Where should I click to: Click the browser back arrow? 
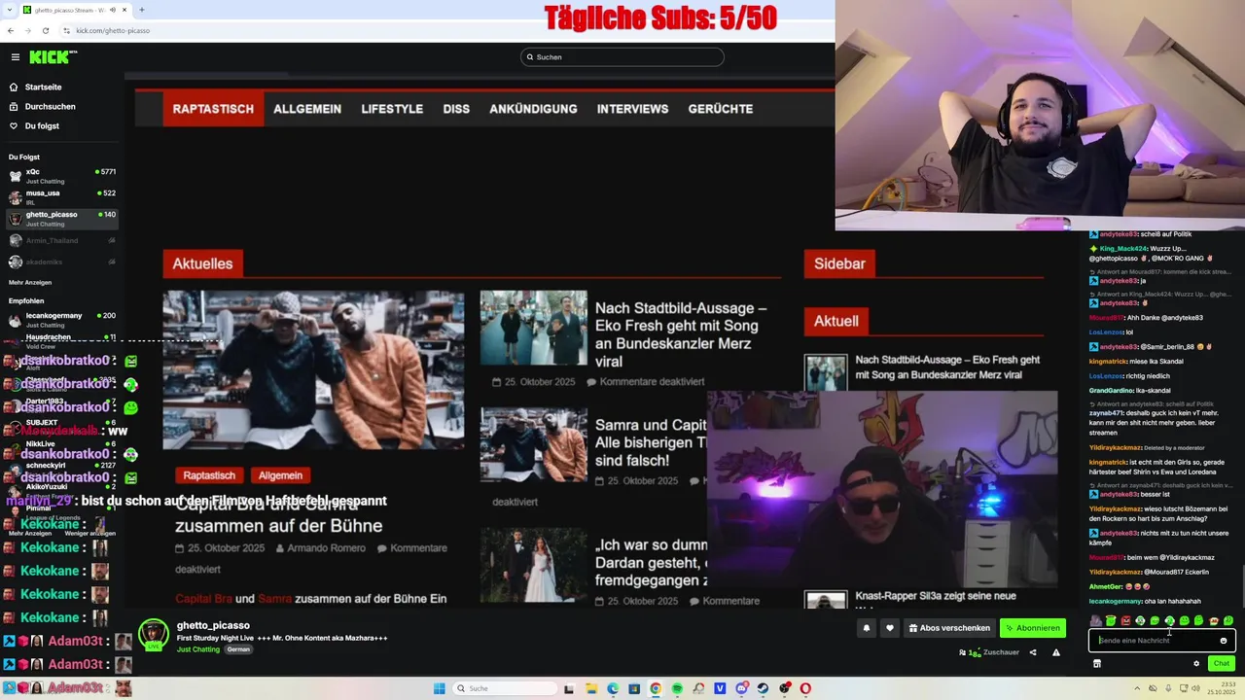tap(11, 30)
